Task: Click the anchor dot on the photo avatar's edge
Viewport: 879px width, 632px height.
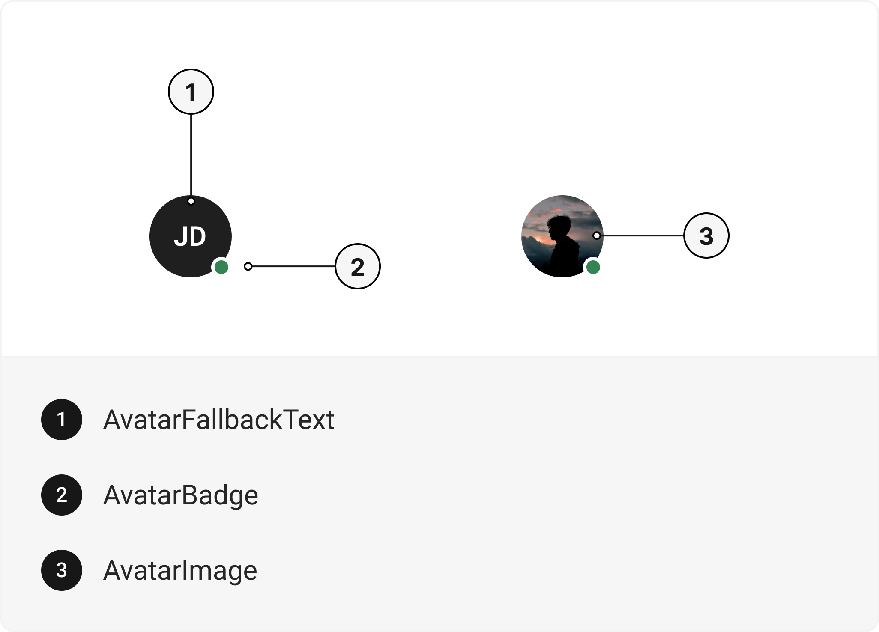Action: click(596, 236)
